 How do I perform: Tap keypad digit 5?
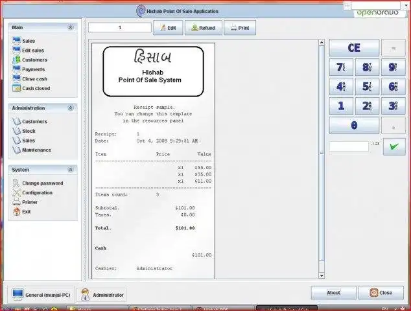367,86
